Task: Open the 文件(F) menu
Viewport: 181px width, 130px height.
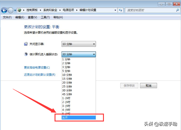Action: 7,17
